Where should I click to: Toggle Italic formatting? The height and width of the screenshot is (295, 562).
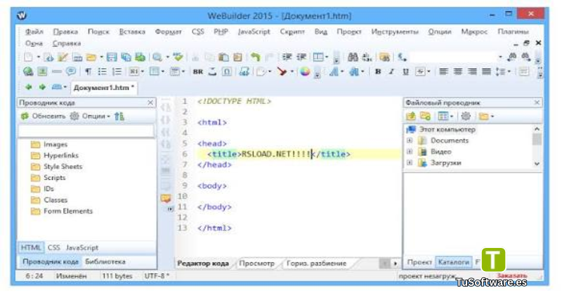point(392,72)
